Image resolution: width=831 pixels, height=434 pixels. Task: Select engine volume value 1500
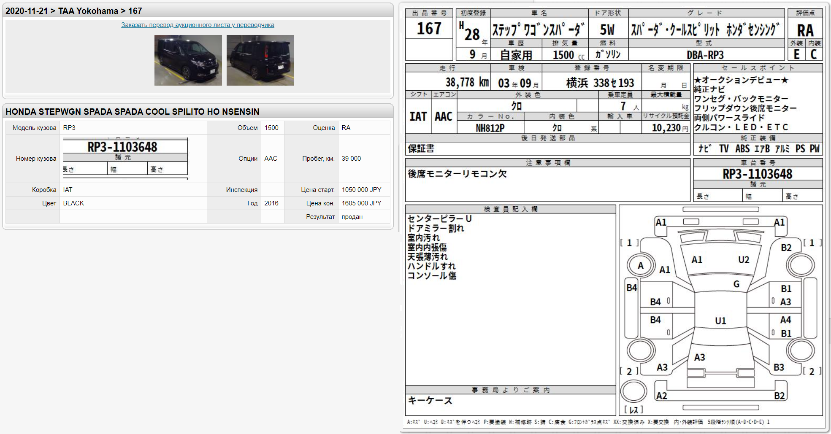click(x=271, y=128)
